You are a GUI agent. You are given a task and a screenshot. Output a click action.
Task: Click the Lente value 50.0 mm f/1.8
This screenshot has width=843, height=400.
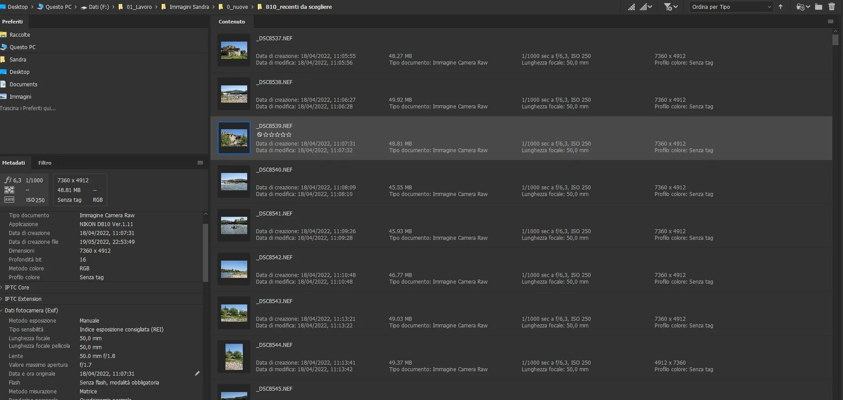tap(97, 356)
